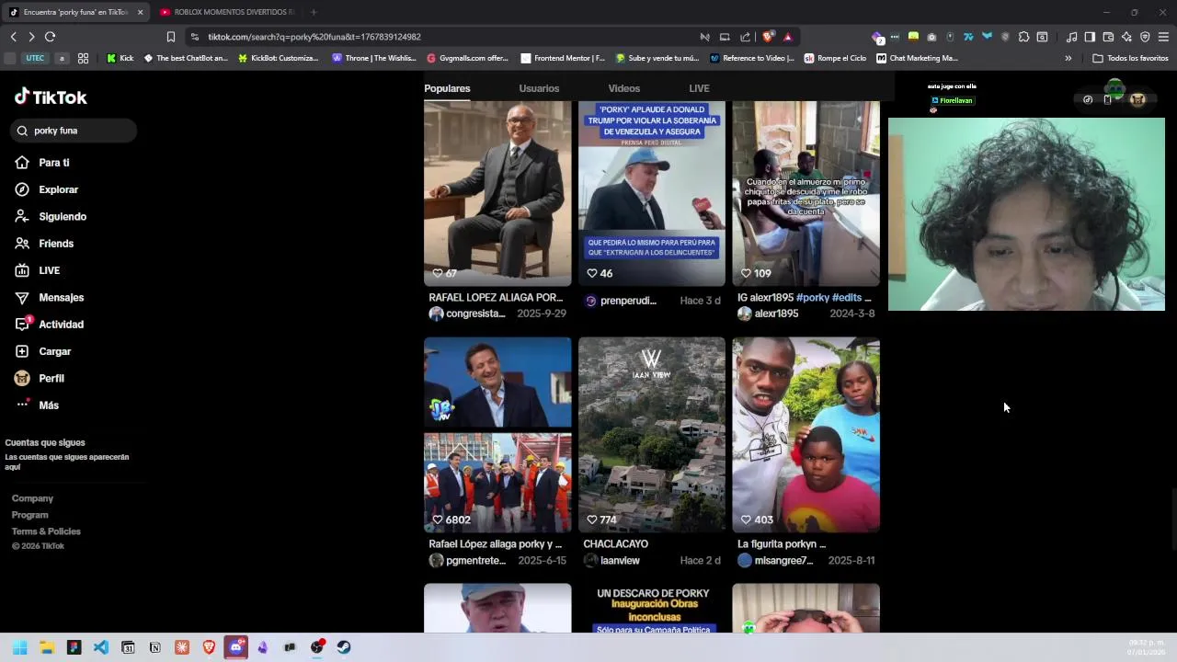Close the TikTok browser tab

point(141,12)
